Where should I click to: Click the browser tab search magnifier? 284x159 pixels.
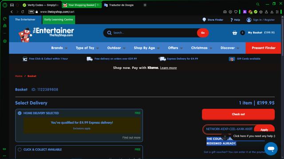pos(258,4)
